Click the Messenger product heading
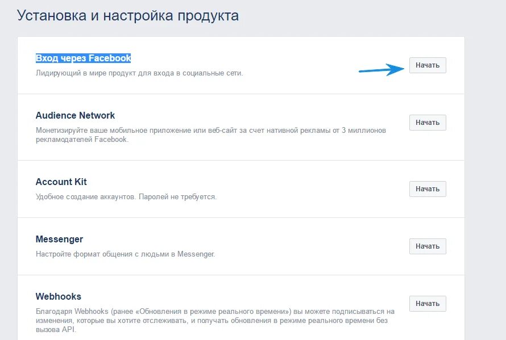The width and height of the screenshot is (506, 340). (x=59, y=239)
